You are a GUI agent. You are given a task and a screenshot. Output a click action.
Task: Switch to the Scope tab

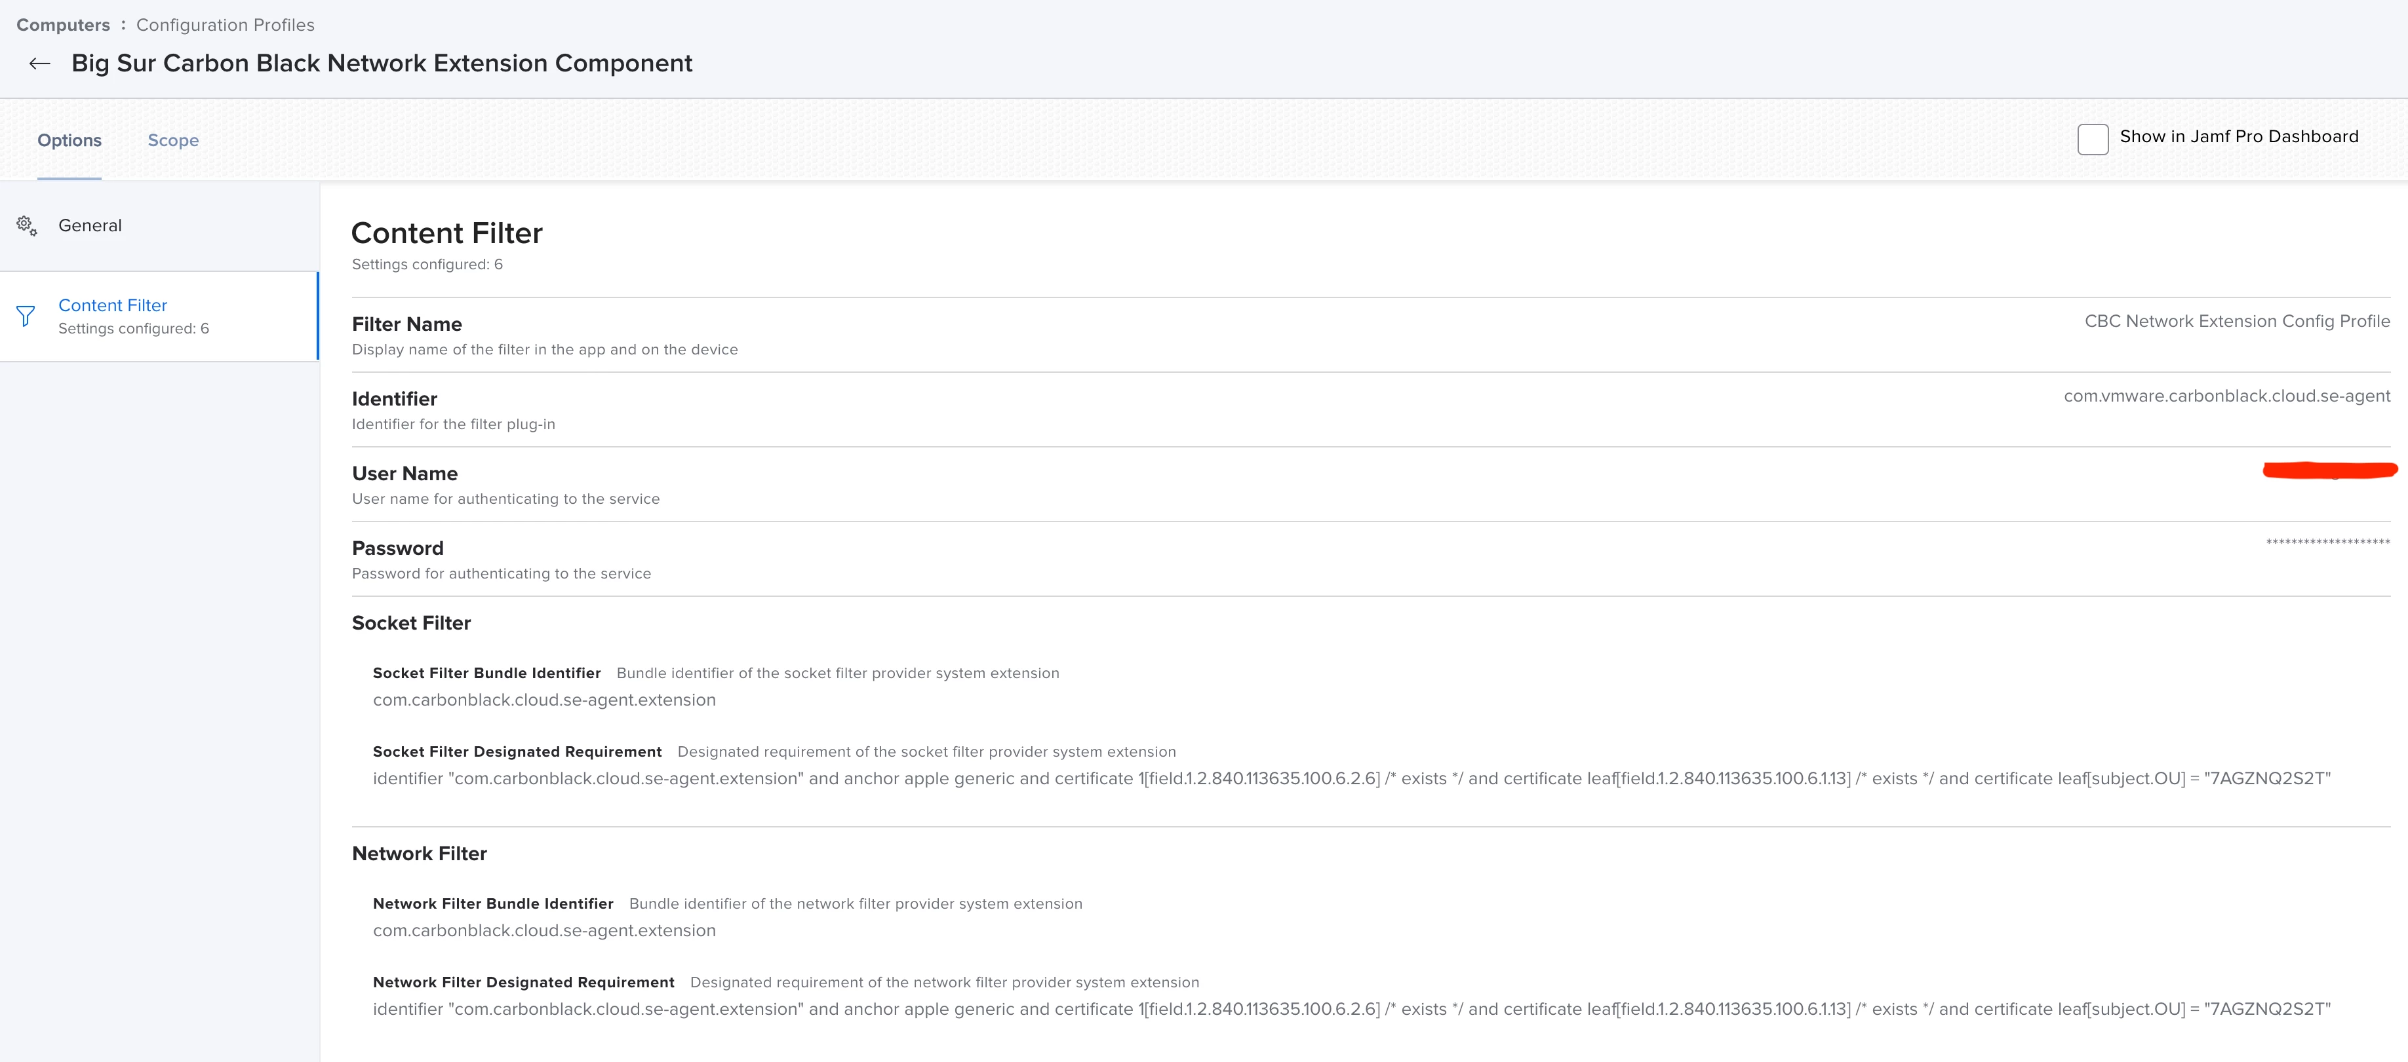[x=173, y=140]
